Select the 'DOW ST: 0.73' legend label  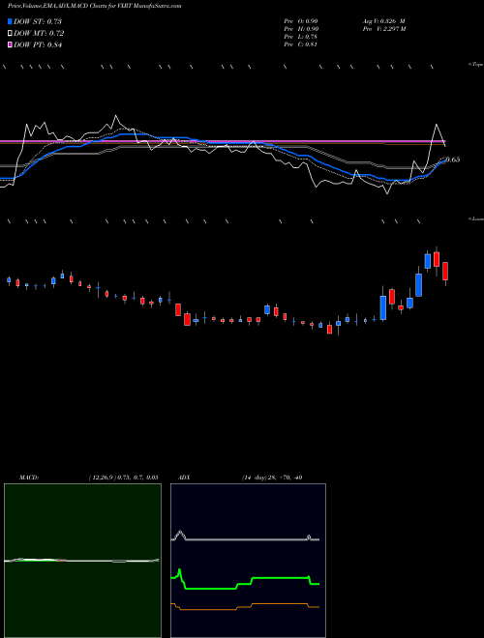pos(38,21)
